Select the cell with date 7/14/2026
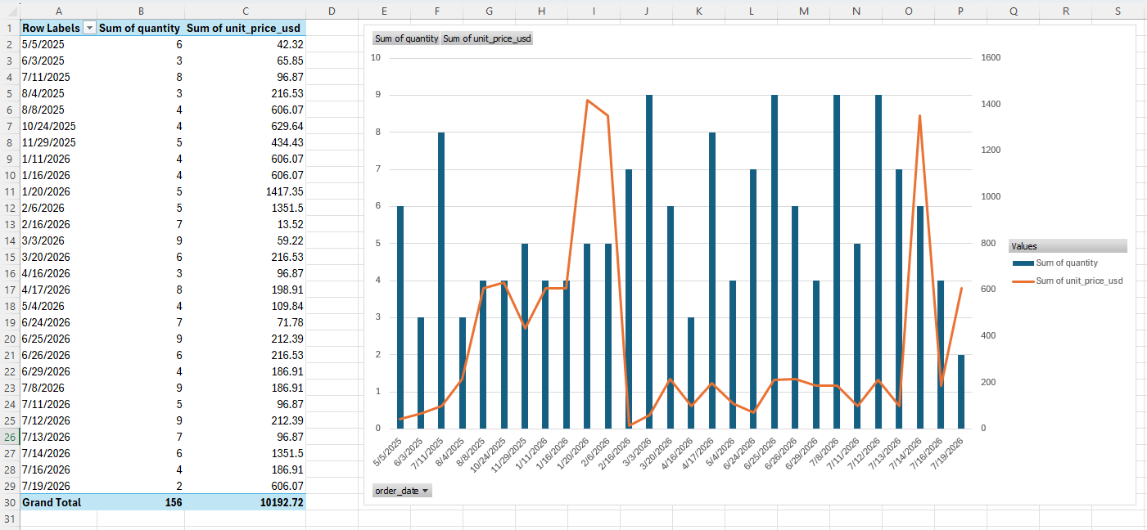Screen dimensions: 1147x530 (58, 453)
